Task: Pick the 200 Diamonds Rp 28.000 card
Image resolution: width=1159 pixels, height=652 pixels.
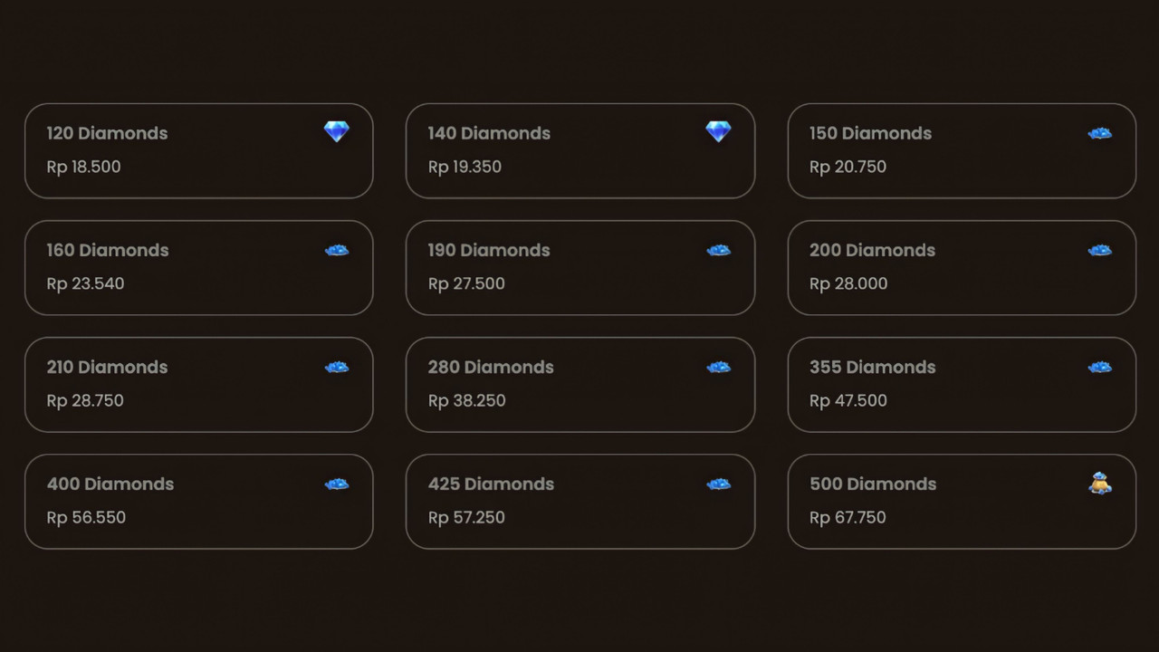Action: (x=962, y=268)
